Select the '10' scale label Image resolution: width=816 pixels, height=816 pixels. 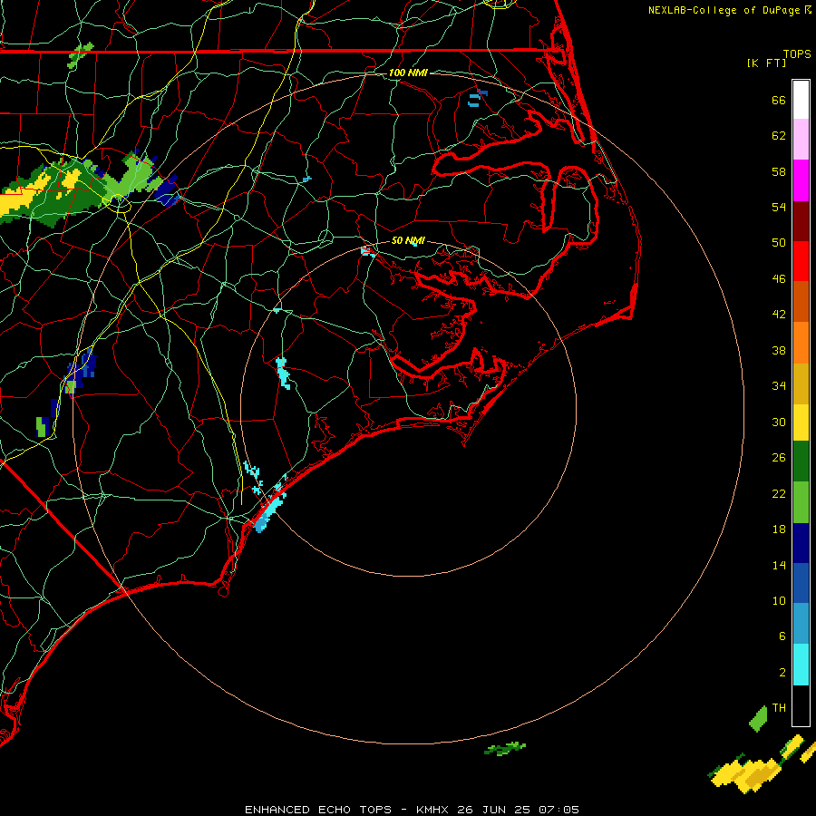[779, 600]
